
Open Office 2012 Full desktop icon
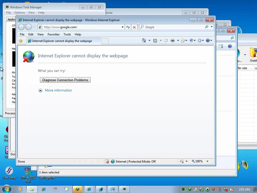point(28,175)
